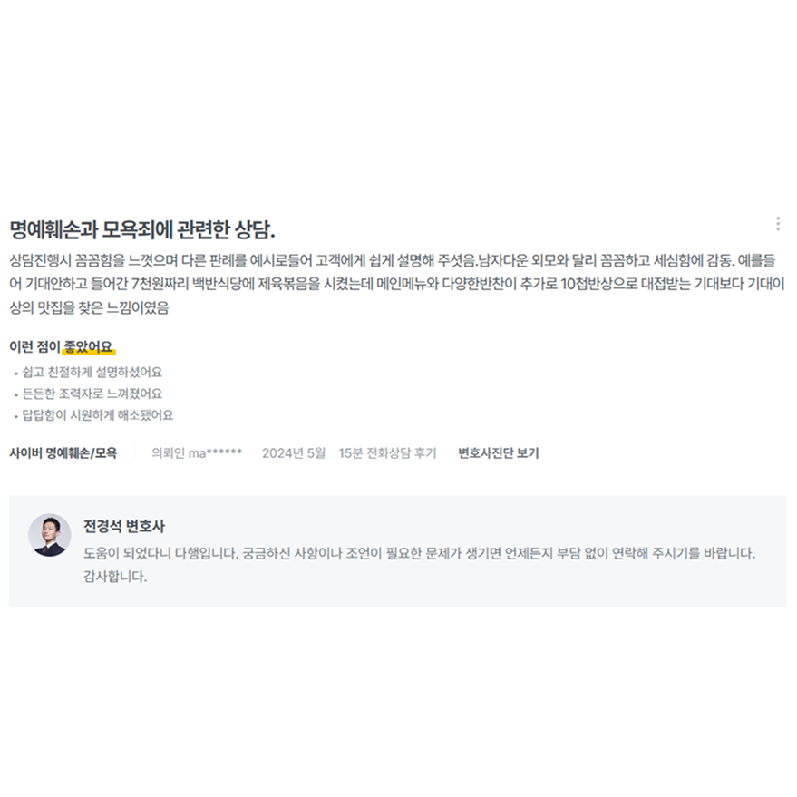The height and width of the screenshot is (797, 797).
Task: Click the lawyer reply starting 도움이 되었다니
Action: point(419,553)
